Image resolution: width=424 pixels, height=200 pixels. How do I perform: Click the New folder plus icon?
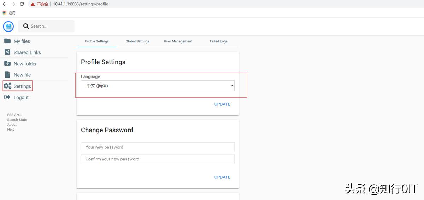7,64
